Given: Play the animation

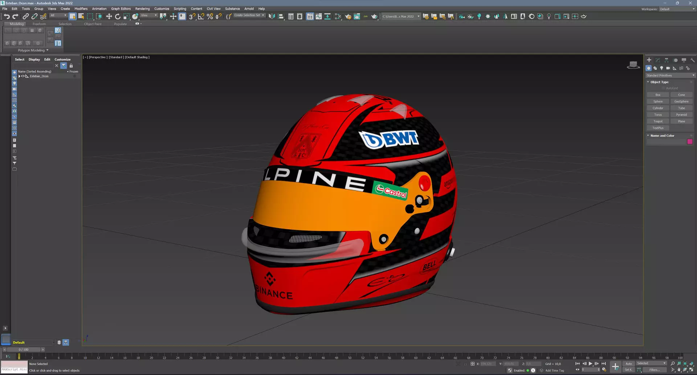Looking at the screenshot, I should 591,363.
